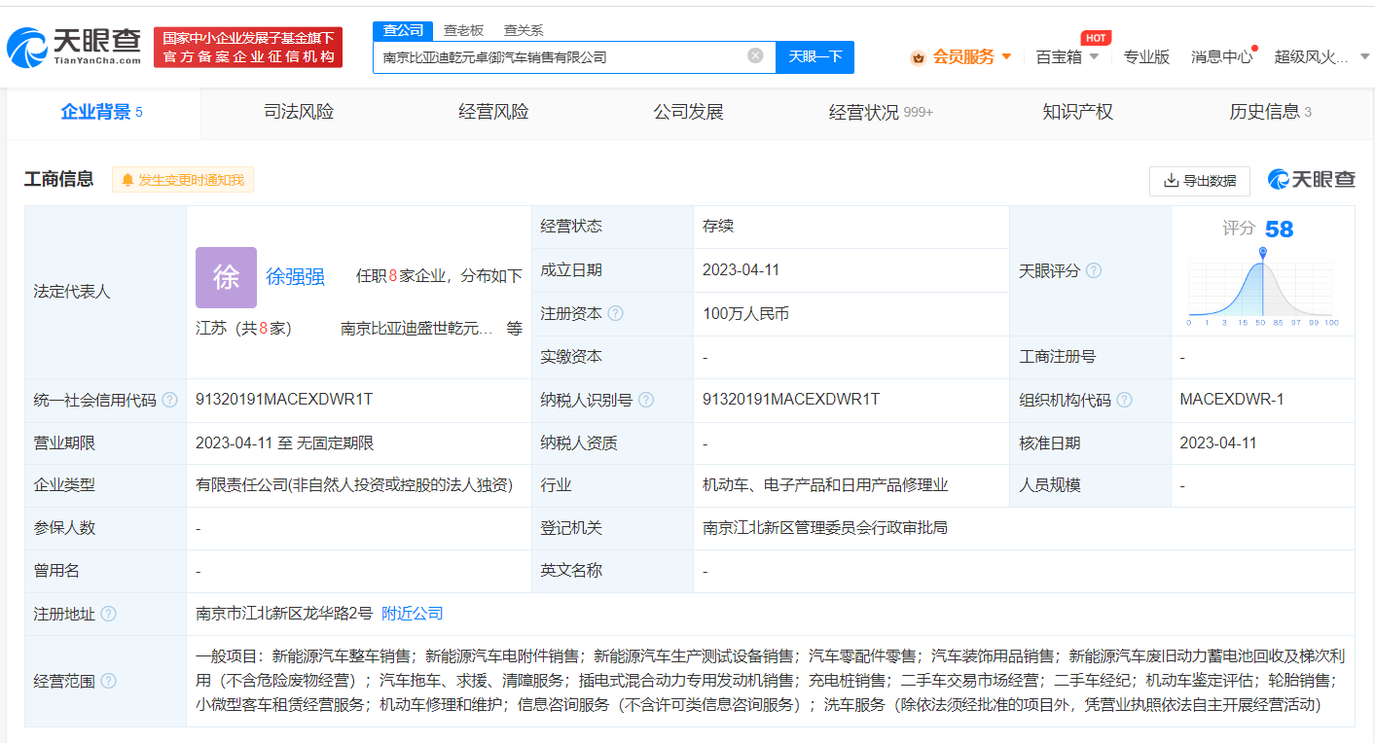Click the help icon beside 纳税人识别号

[x=646, y=400]
